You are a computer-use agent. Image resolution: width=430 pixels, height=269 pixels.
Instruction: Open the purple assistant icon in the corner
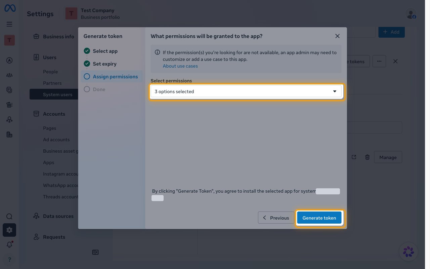tap(408, 252)
